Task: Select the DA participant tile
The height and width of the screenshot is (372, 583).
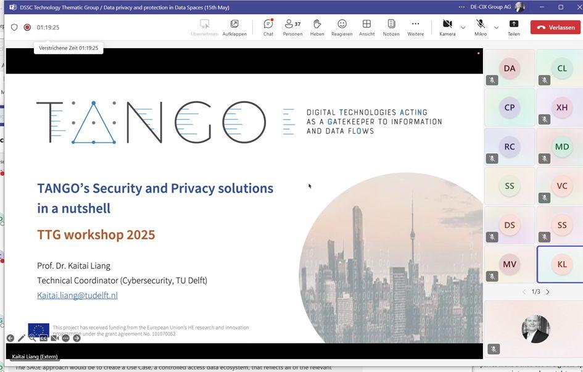Action: 510,68
